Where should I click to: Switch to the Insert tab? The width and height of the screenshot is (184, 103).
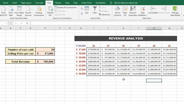click(15, 3)
